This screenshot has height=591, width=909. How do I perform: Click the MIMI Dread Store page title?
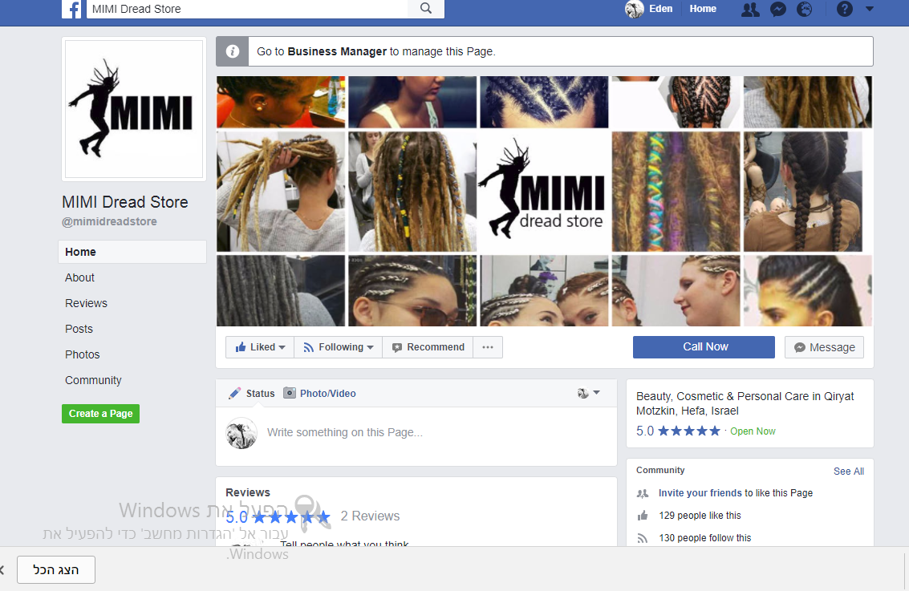tap(125, 202)
